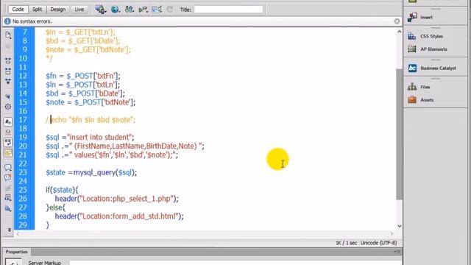
Task: Click the $fn = $_POST['txtFn'] line
Action: 83,76
